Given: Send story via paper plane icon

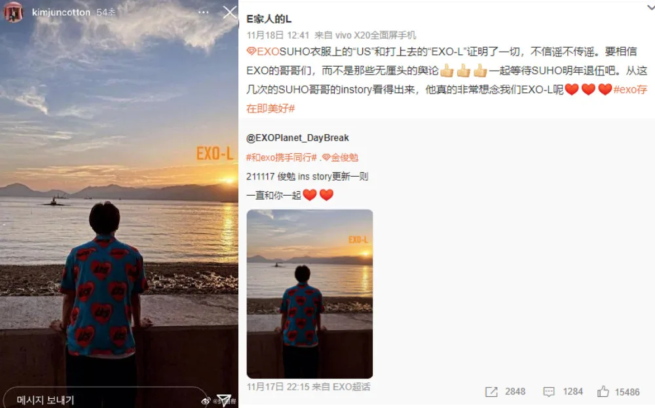Looking at the screenshot, I should tap(223, 400).
